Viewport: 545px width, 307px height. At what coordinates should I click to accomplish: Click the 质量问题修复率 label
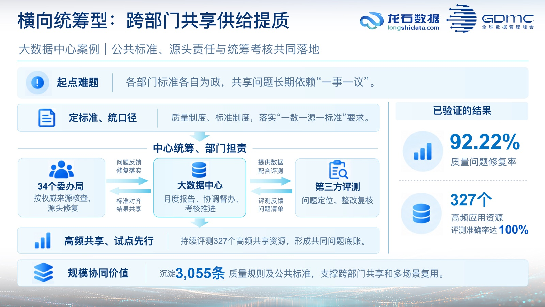(x=483, y=162)
